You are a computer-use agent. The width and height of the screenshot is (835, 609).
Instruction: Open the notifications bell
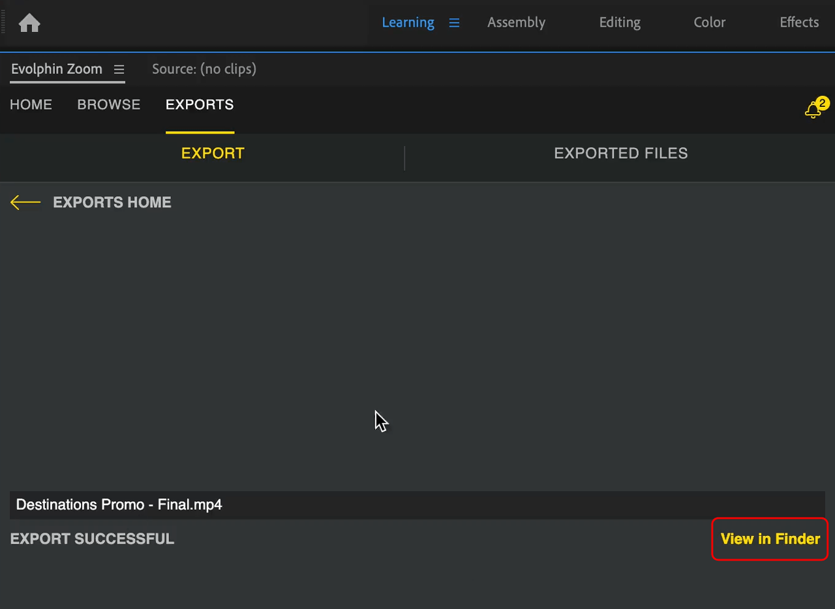(813, 110)
